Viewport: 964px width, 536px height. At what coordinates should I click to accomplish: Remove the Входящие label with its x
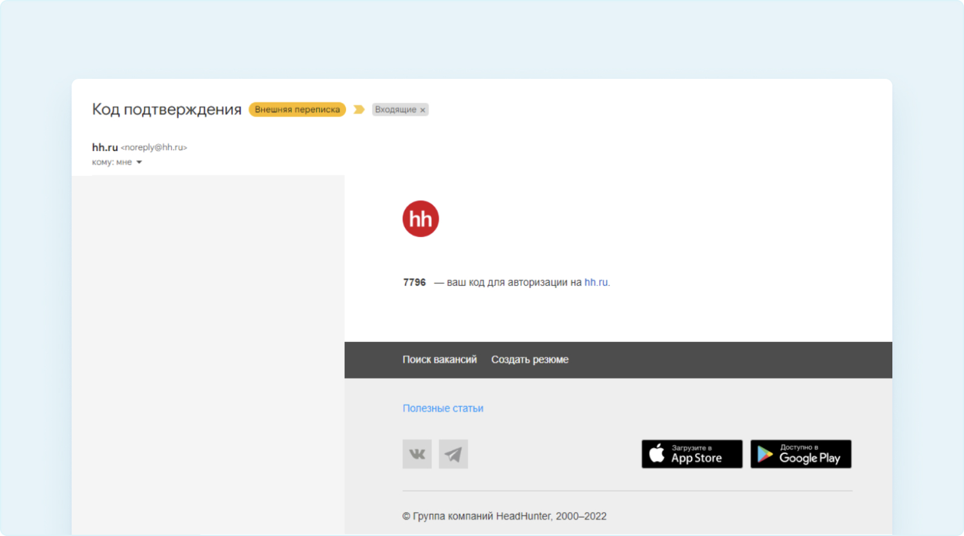(x=423, y=110)
